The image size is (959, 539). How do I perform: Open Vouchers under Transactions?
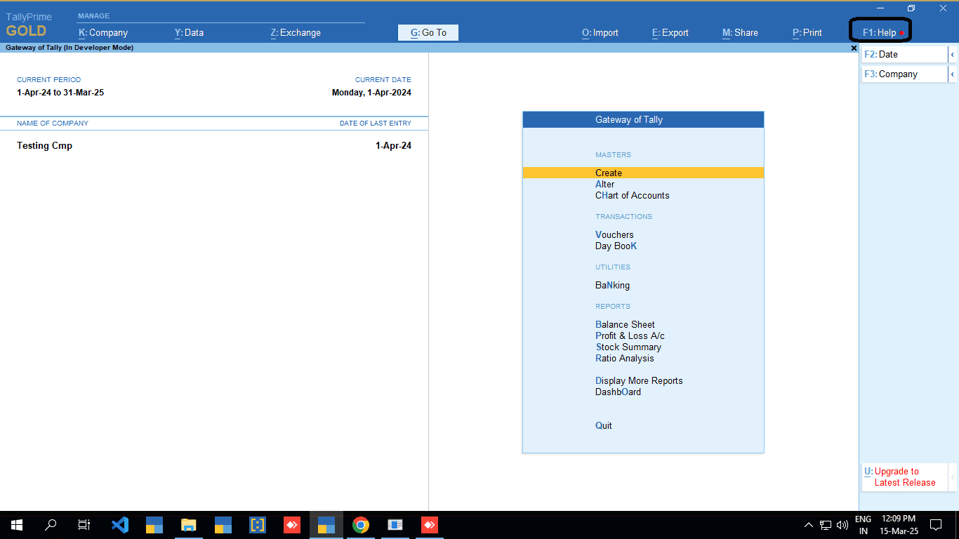[614, 234]
